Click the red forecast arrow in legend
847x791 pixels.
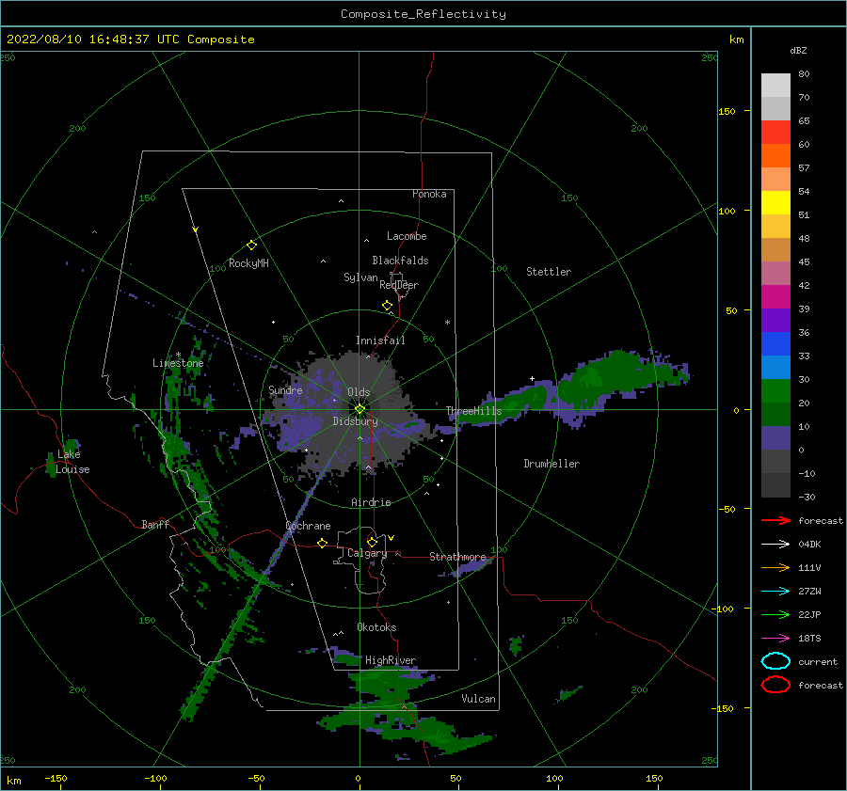point(775,520)
